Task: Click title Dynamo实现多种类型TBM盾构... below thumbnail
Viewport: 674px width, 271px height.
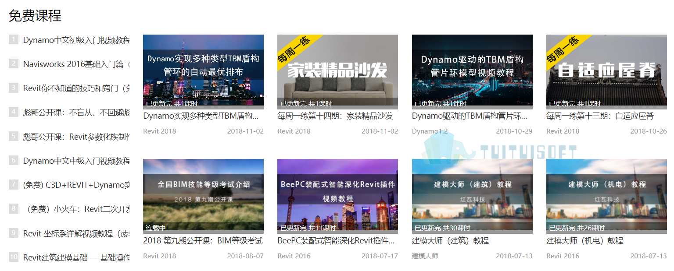Action: (x=201, y=116)
